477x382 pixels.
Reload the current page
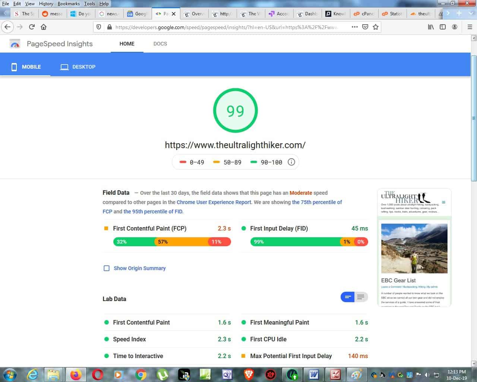click(x=32, y=27)
